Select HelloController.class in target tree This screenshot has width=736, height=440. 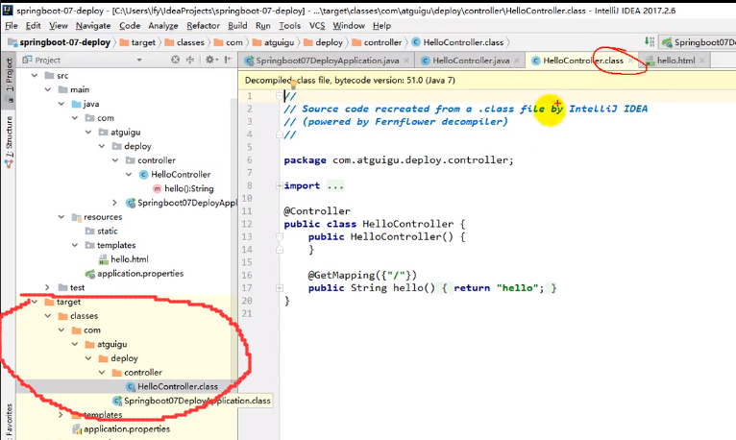(x=172, y=386)
